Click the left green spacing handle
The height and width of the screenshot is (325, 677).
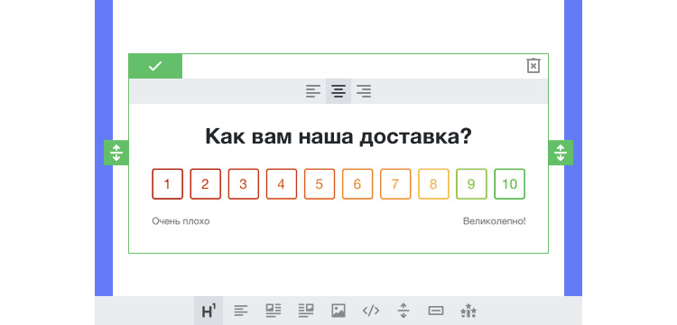pyautogui.click(x=116, y=153)
